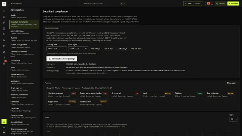Open the Tasks running indicator

[x=193, y=3]
